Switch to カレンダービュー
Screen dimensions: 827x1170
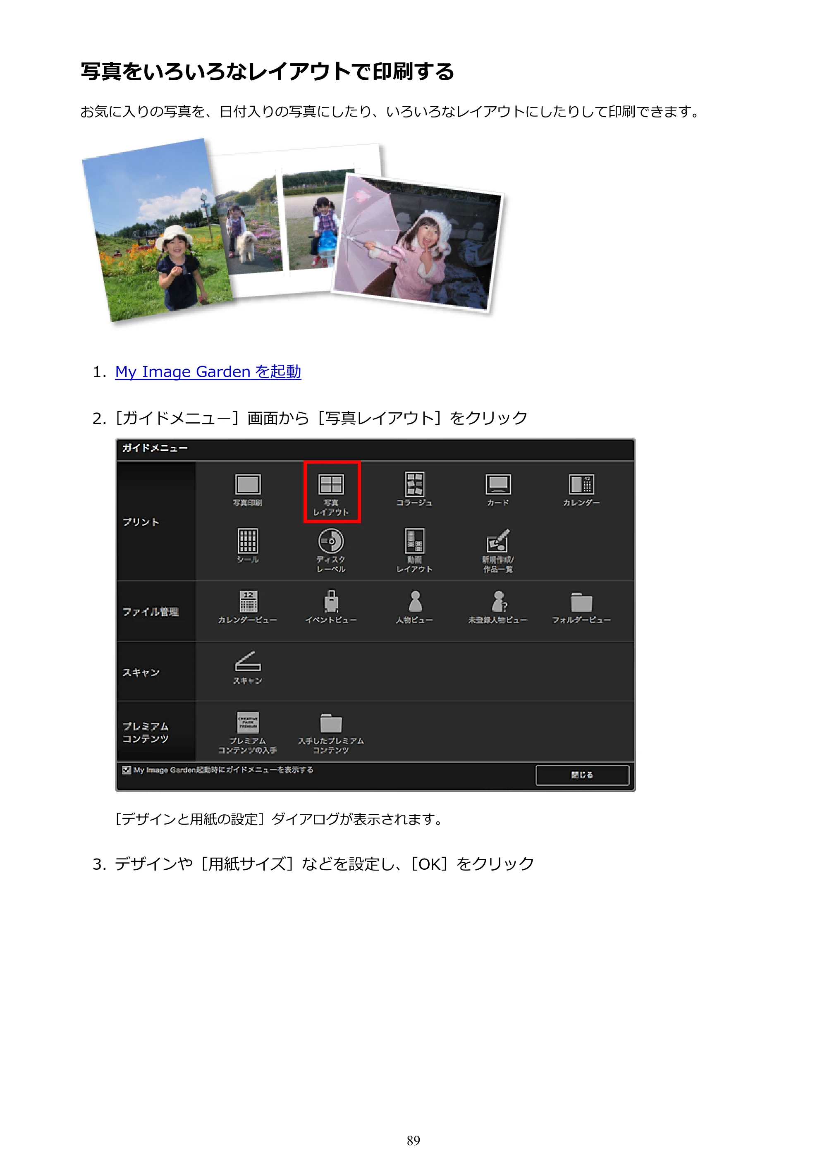pyautogui.click(x=248, y=607)
